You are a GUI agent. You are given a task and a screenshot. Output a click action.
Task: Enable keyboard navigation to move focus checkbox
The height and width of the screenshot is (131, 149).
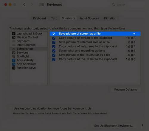[x=11, y=108]
